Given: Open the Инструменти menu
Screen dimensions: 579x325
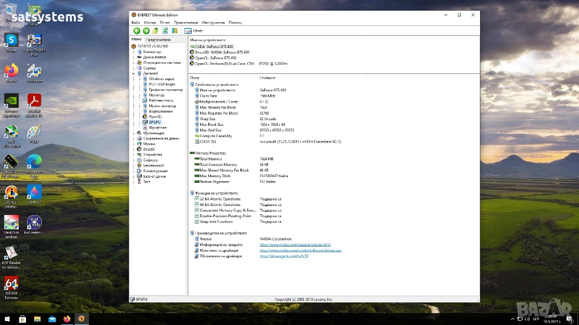Looking at the screenshot, I should point(213,23).
